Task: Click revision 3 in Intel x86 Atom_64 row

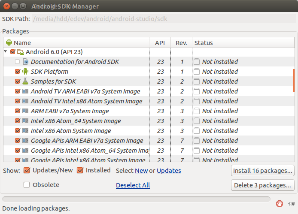Action: click(182, 121)
